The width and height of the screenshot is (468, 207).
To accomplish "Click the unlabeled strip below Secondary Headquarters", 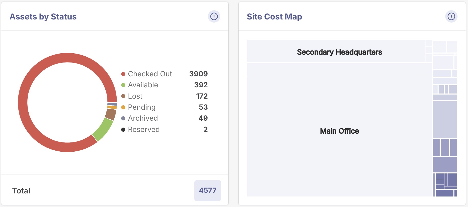I will [x=339, y=69].
